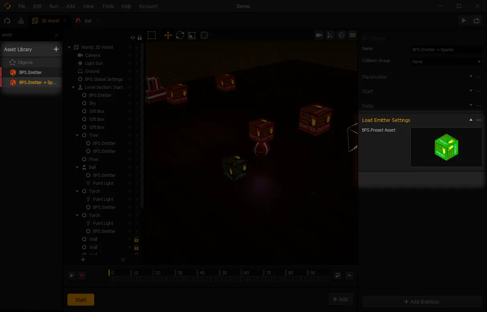Open the Tools menu

coord(108,6)
